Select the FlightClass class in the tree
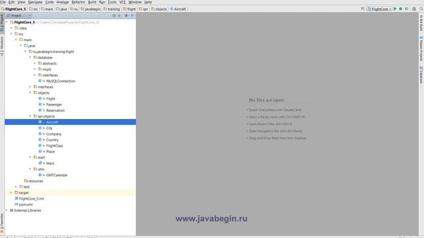Viewport: 424px width, 238px height. (54, 145)
